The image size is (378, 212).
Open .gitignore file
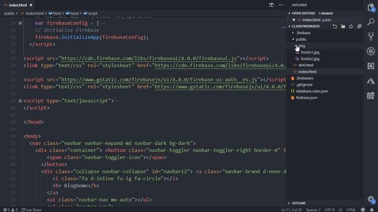pyautogui.click(x=304, y=85)
